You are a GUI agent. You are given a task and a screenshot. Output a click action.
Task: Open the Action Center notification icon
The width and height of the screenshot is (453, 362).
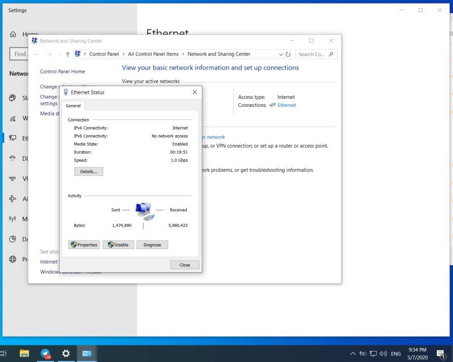[x=440, y=354]
